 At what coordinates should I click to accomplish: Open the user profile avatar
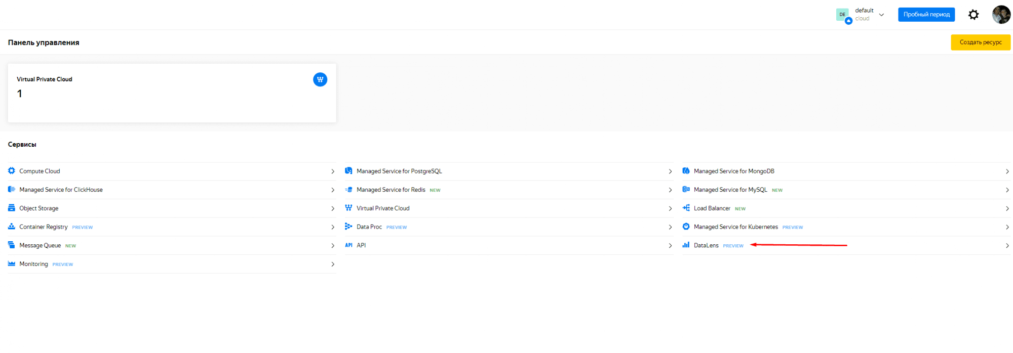pos(1001,15)
